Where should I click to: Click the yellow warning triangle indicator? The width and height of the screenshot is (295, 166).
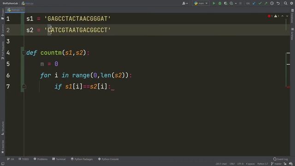(277, 16)
